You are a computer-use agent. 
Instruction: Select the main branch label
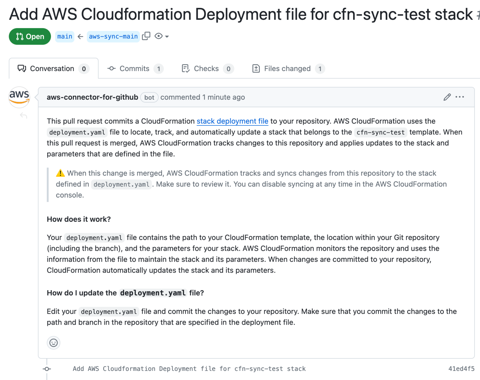point(64,36)
